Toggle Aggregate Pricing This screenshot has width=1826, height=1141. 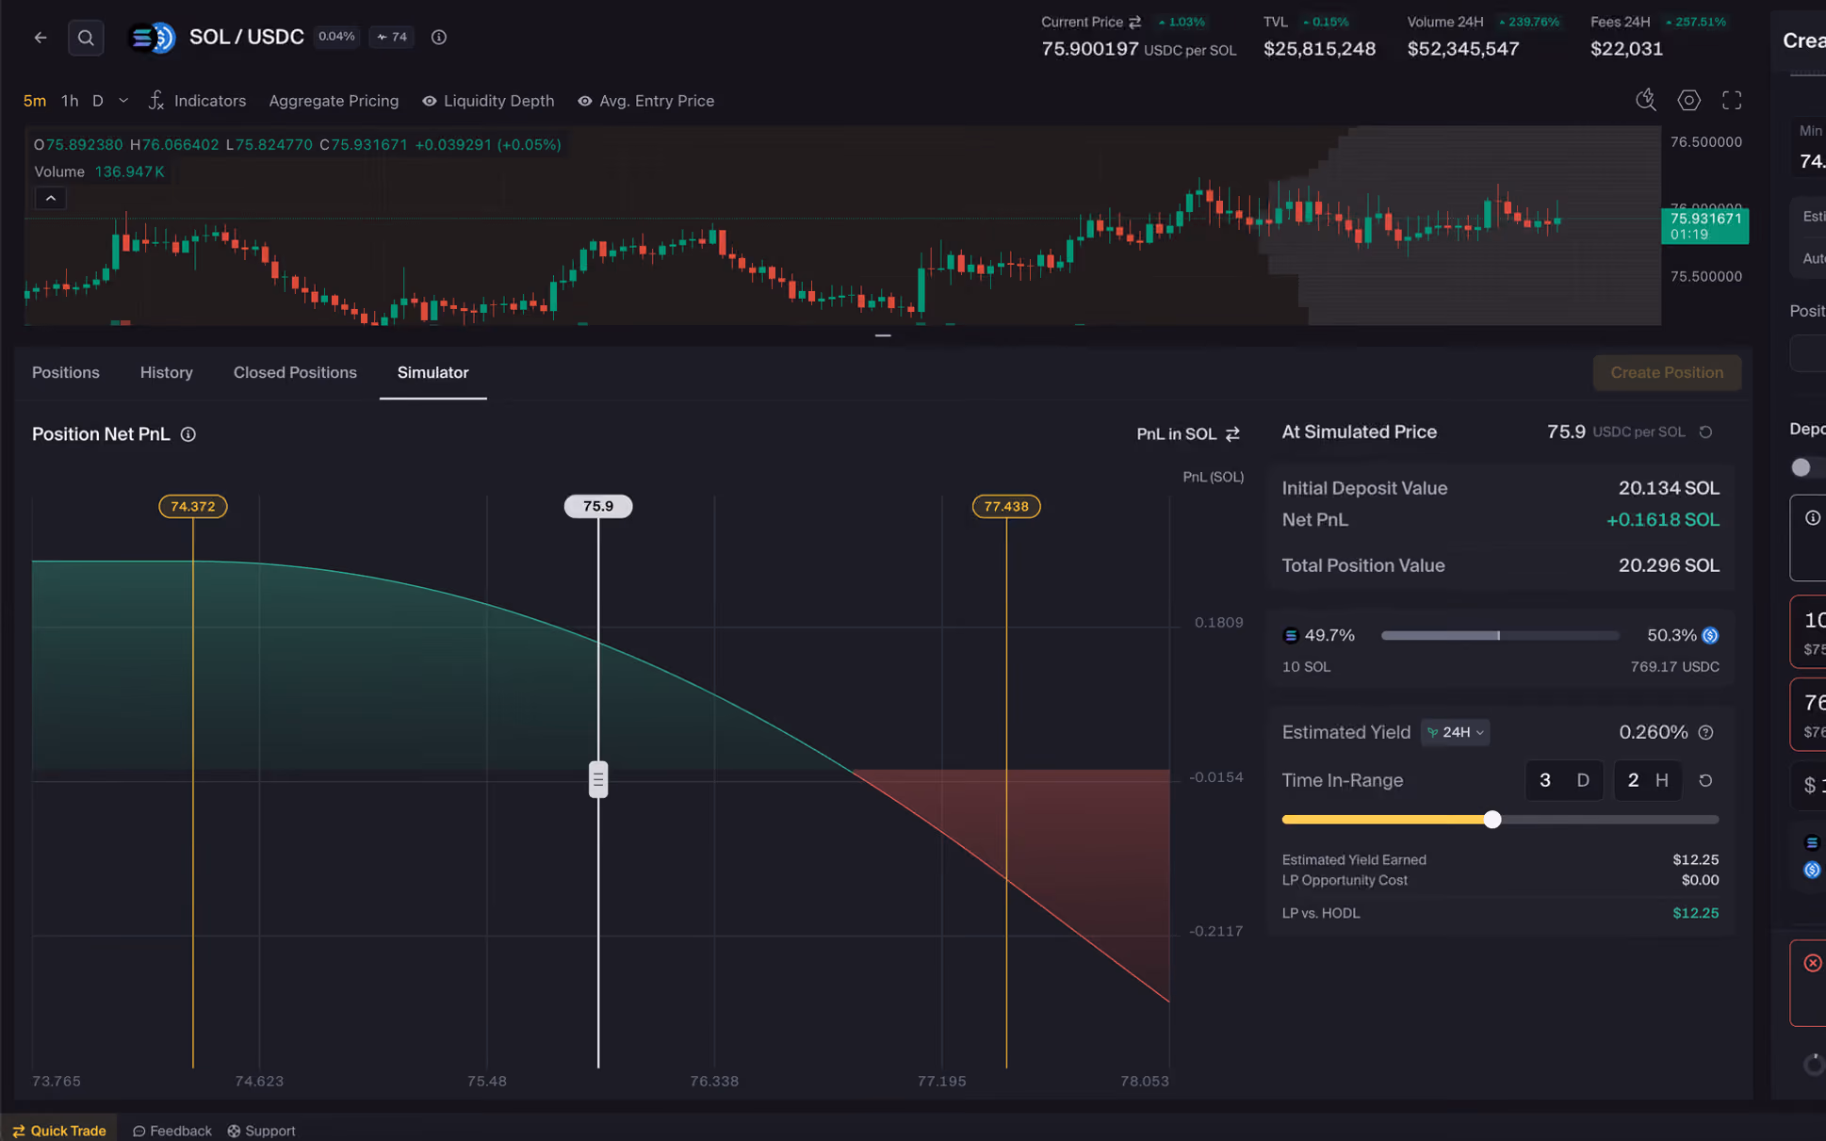coord(334,101)
